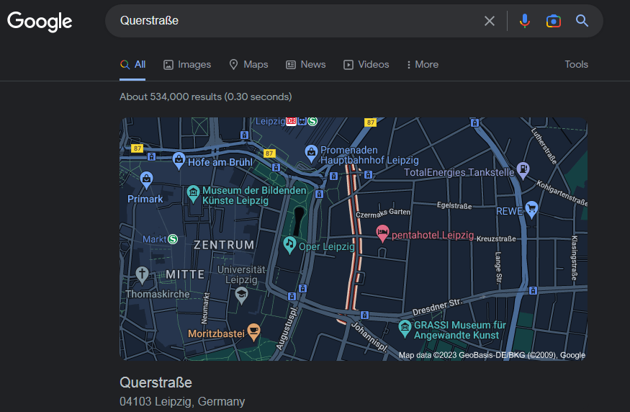
Task: Click the GRASSI Museum pin
Action: 405,328
